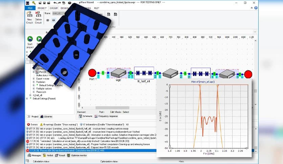
Task: Click the green connection node labeled 1
Action: tap(103, 73)
